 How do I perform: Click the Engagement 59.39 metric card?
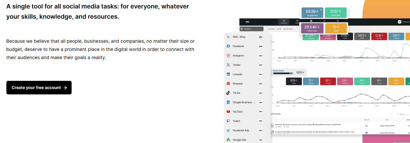(312, 13)
